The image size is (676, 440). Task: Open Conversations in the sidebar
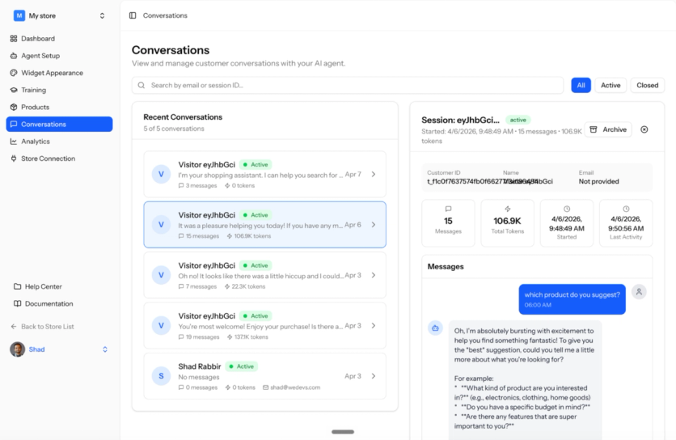[60, 125]
